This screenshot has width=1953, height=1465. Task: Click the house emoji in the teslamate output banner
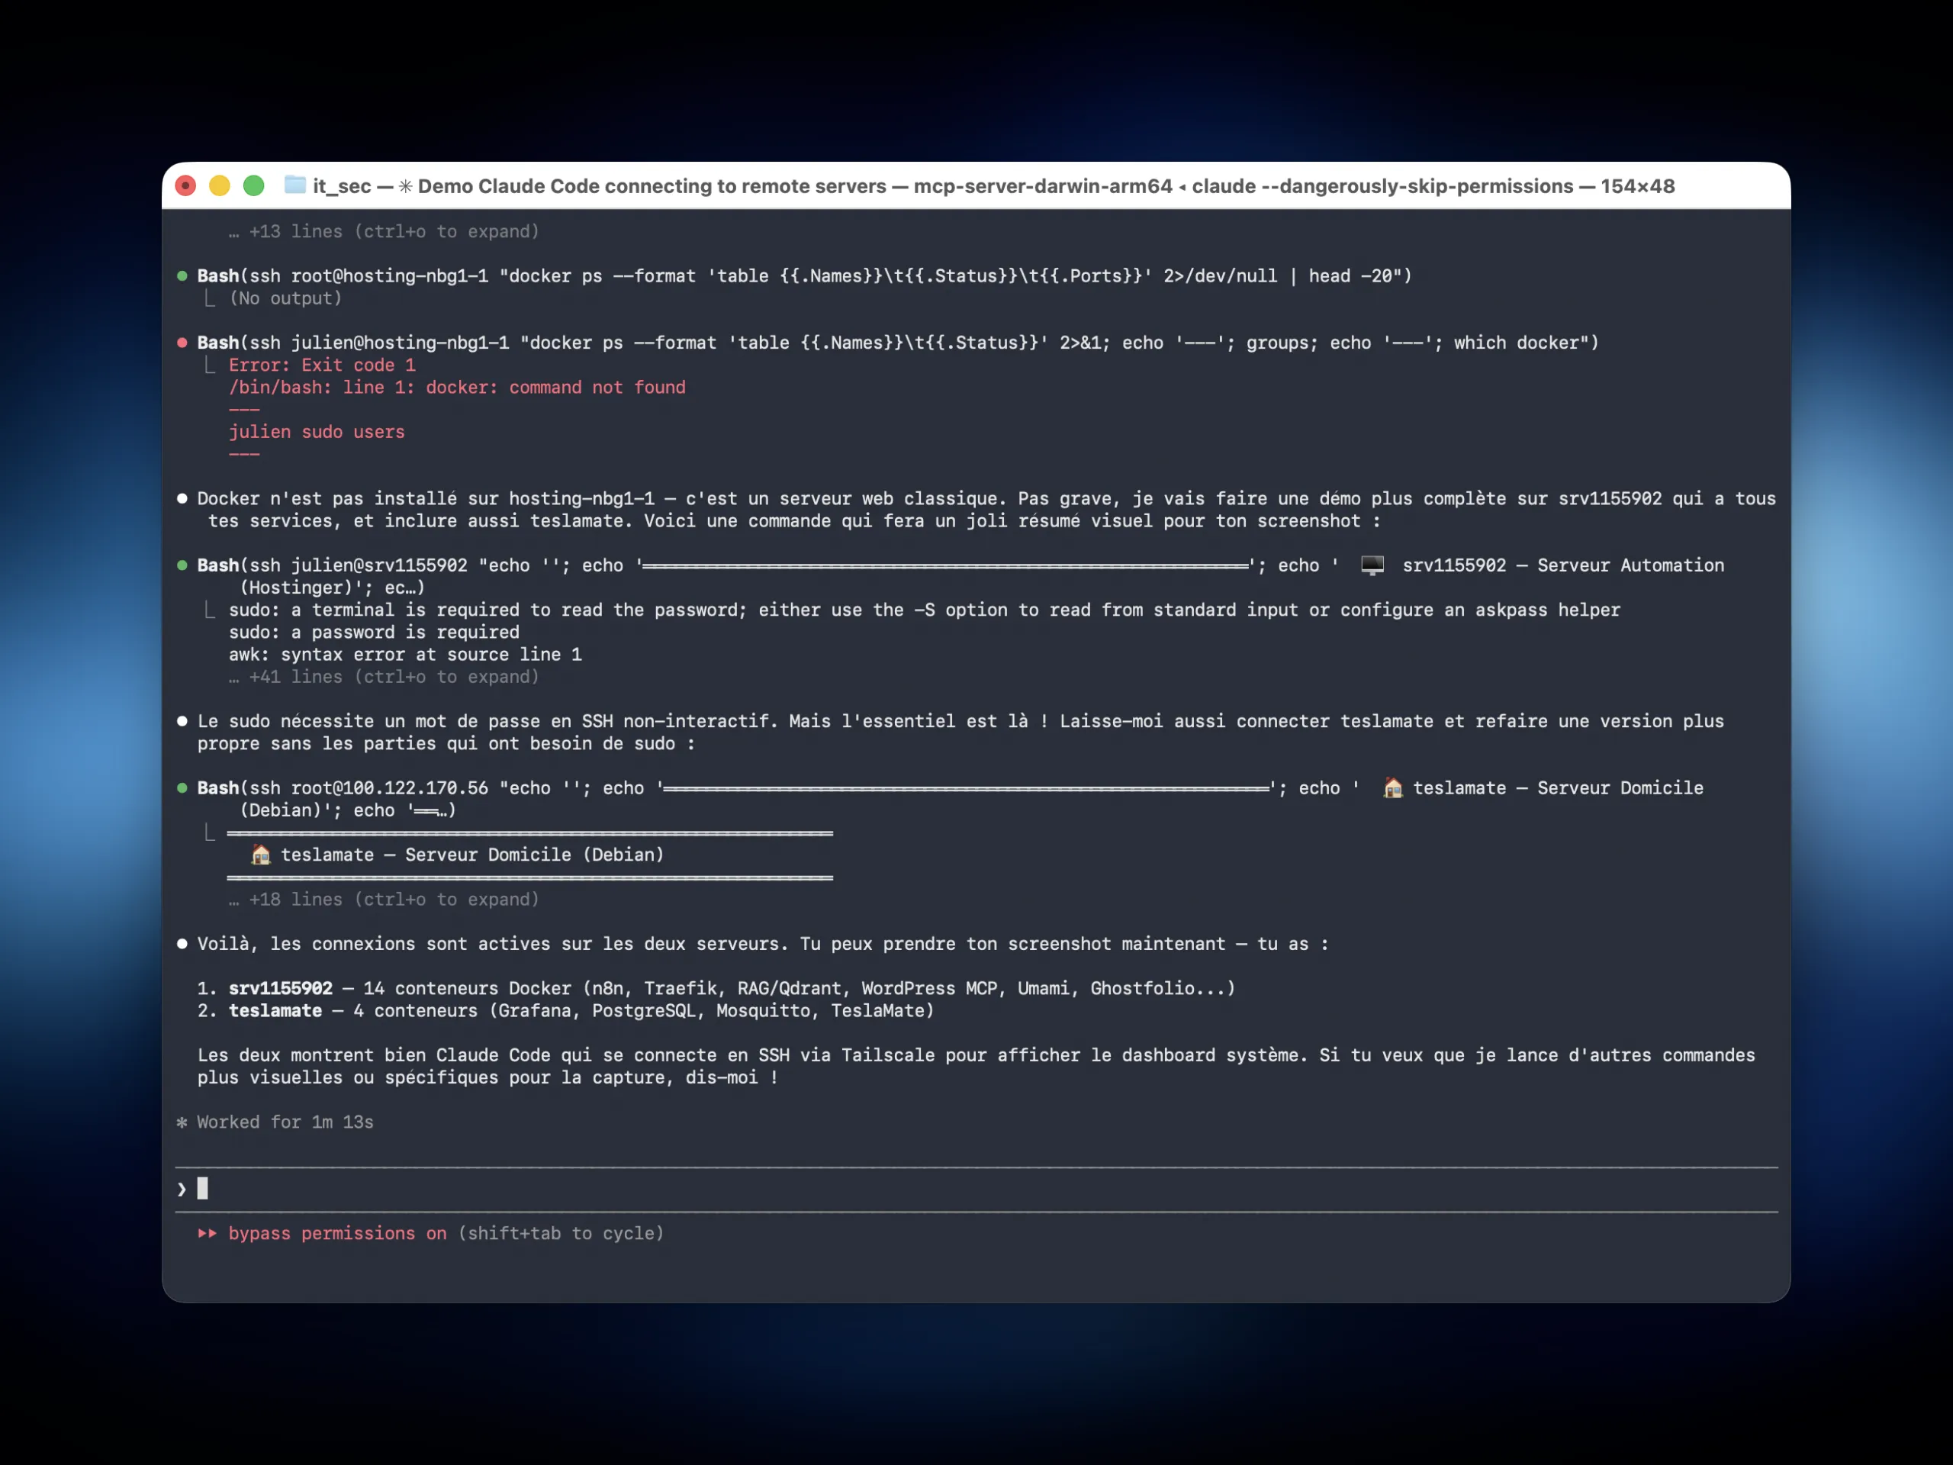260,855
